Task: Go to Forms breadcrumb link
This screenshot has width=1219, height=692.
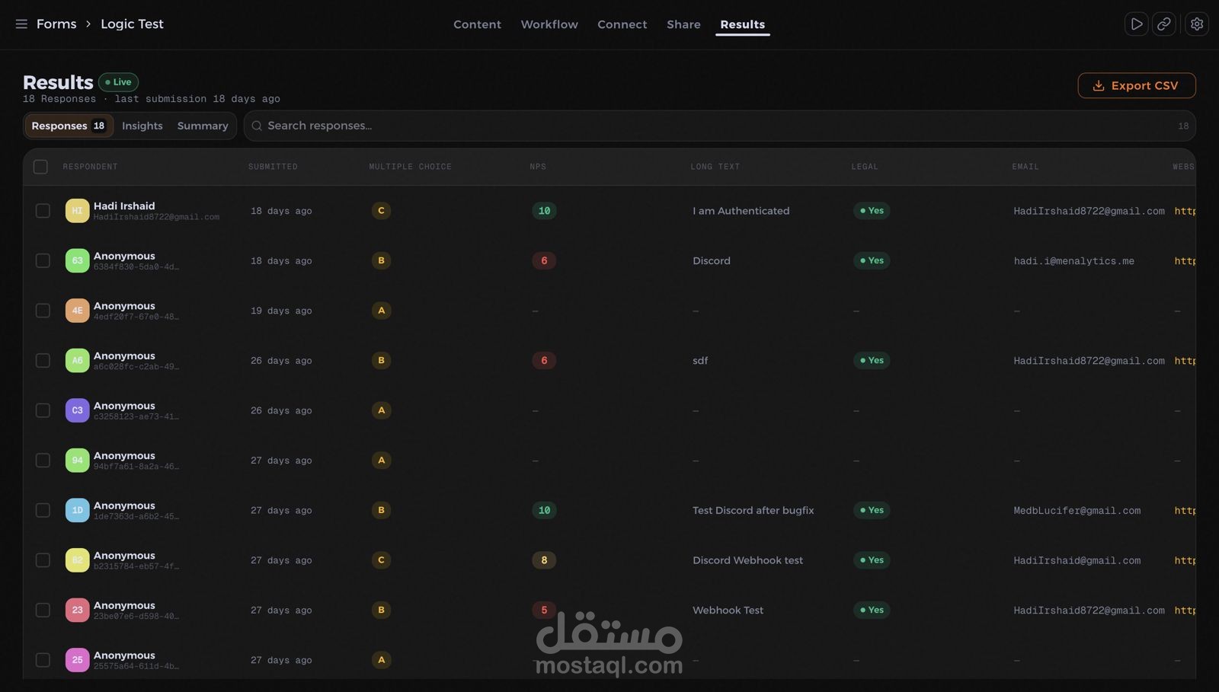Action: click(x=56, y=24)
